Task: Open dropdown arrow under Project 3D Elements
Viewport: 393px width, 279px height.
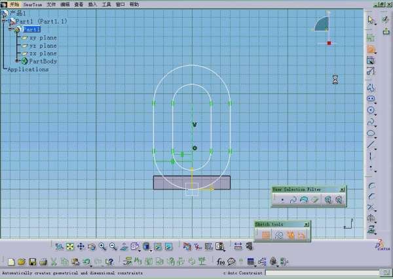Action: pos(376,233)
